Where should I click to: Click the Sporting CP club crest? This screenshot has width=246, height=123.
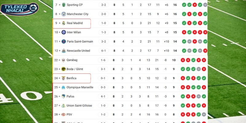64,5
